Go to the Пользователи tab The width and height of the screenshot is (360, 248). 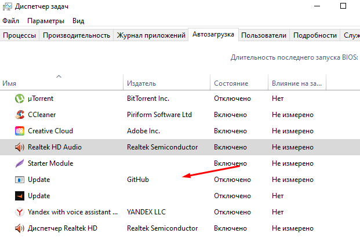(264, 35)
